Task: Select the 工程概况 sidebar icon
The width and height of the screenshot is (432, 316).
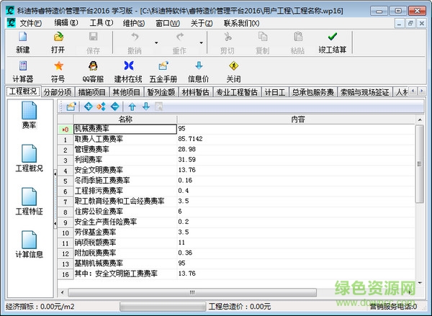Action: [x=29, y=153]
